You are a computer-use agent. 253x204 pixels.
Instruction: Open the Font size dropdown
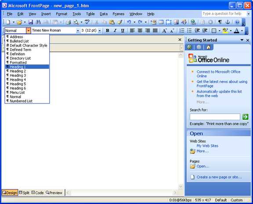click(x=100, y=30)
